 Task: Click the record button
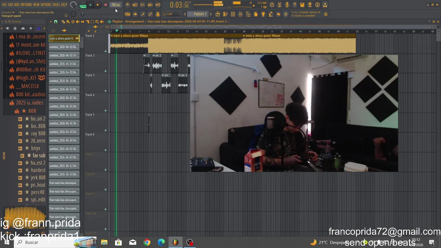(x=105, y=5)
